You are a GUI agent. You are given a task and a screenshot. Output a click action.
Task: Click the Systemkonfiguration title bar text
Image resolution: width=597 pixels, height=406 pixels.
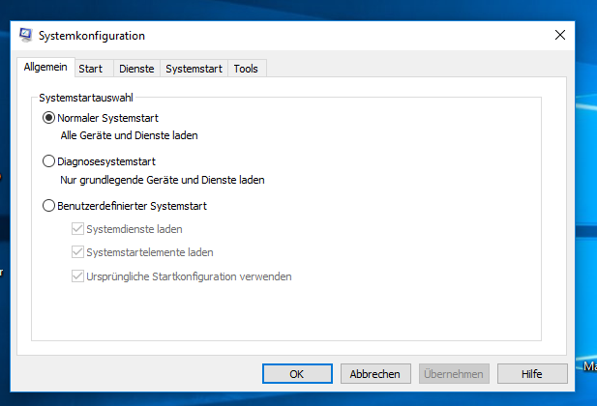(x=92, y=36)
